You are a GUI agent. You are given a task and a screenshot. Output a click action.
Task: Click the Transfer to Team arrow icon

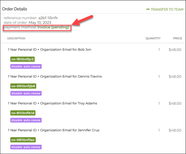tap(148, 9)
